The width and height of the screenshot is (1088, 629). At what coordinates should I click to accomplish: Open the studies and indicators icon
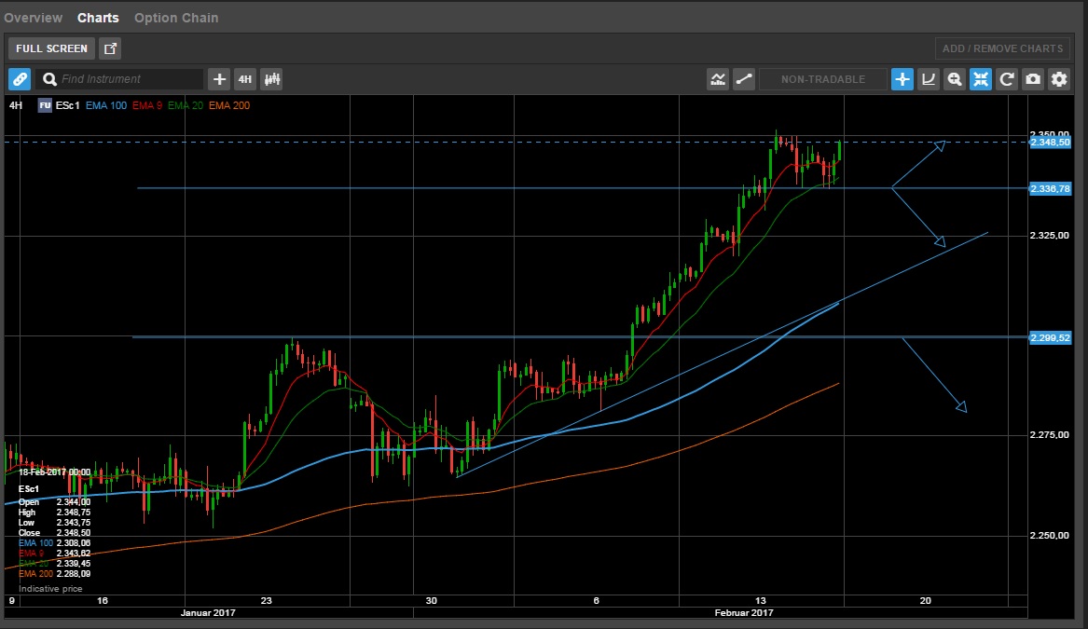(x=718, y=79)
